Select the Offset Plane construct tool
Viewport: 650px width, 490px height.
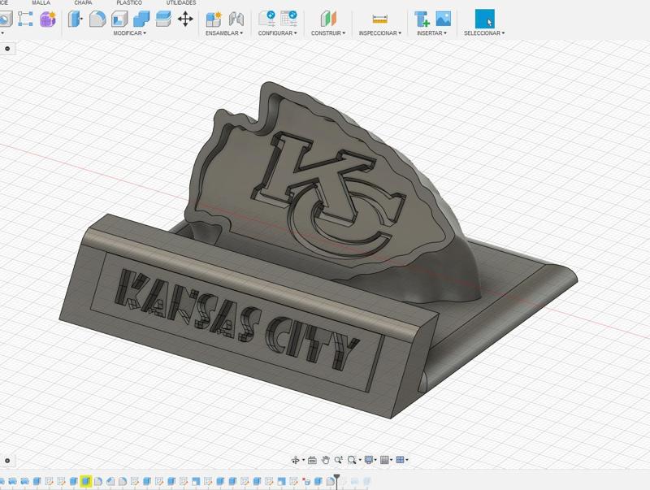(328, 19)
